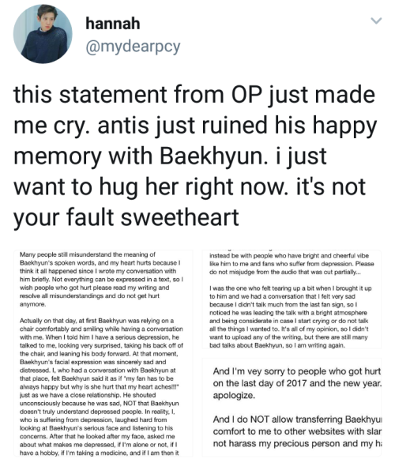Click the 'Actually on that day' paragraph
395x474 pixels.
pyautogui.click(x=101, y=386)
